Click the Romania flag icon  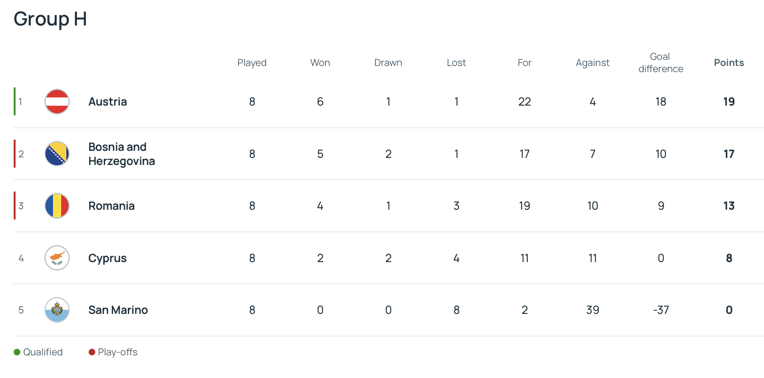(x=57, y=206)
